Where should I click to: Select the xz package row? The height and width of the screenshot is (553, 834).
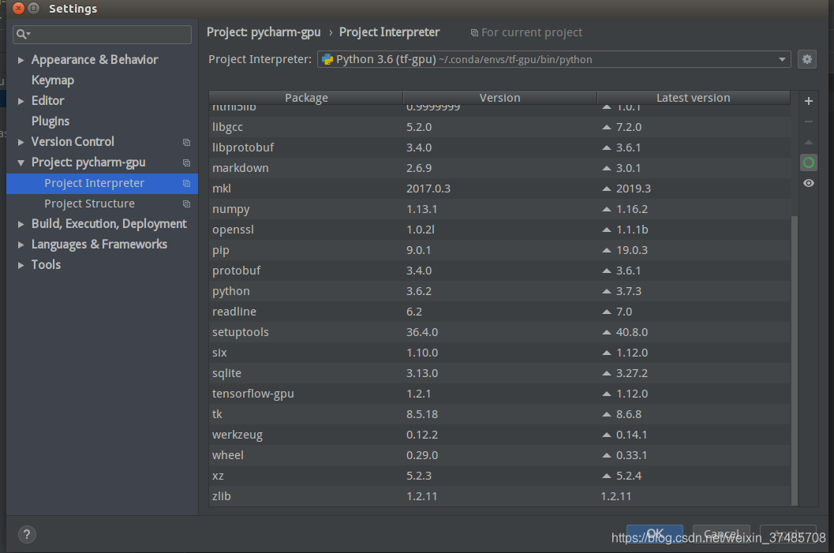(x=500, y=476)
